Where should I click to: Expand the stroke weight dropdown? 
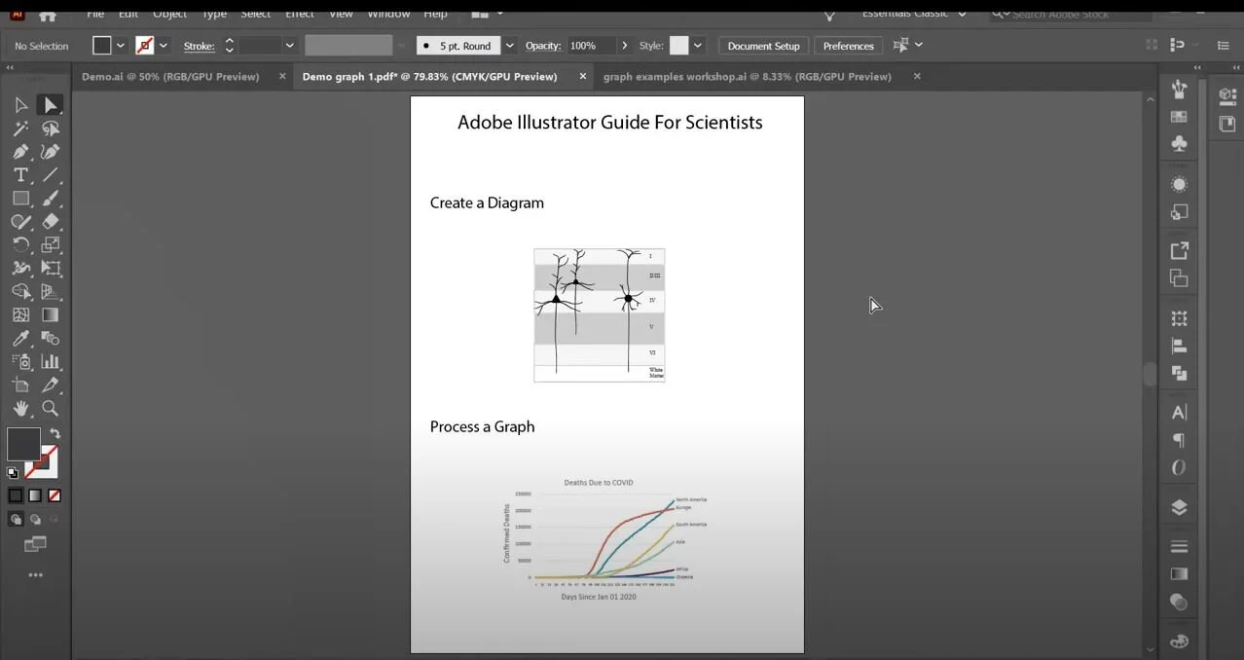click(x=289, y=46)
